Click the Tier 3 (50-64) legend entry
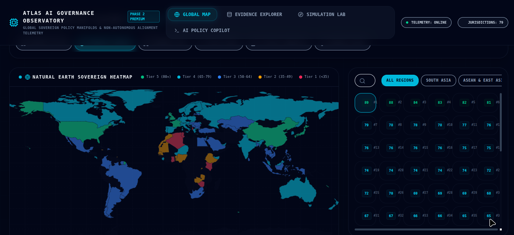514x235 pixels. [x=235, y=77]
